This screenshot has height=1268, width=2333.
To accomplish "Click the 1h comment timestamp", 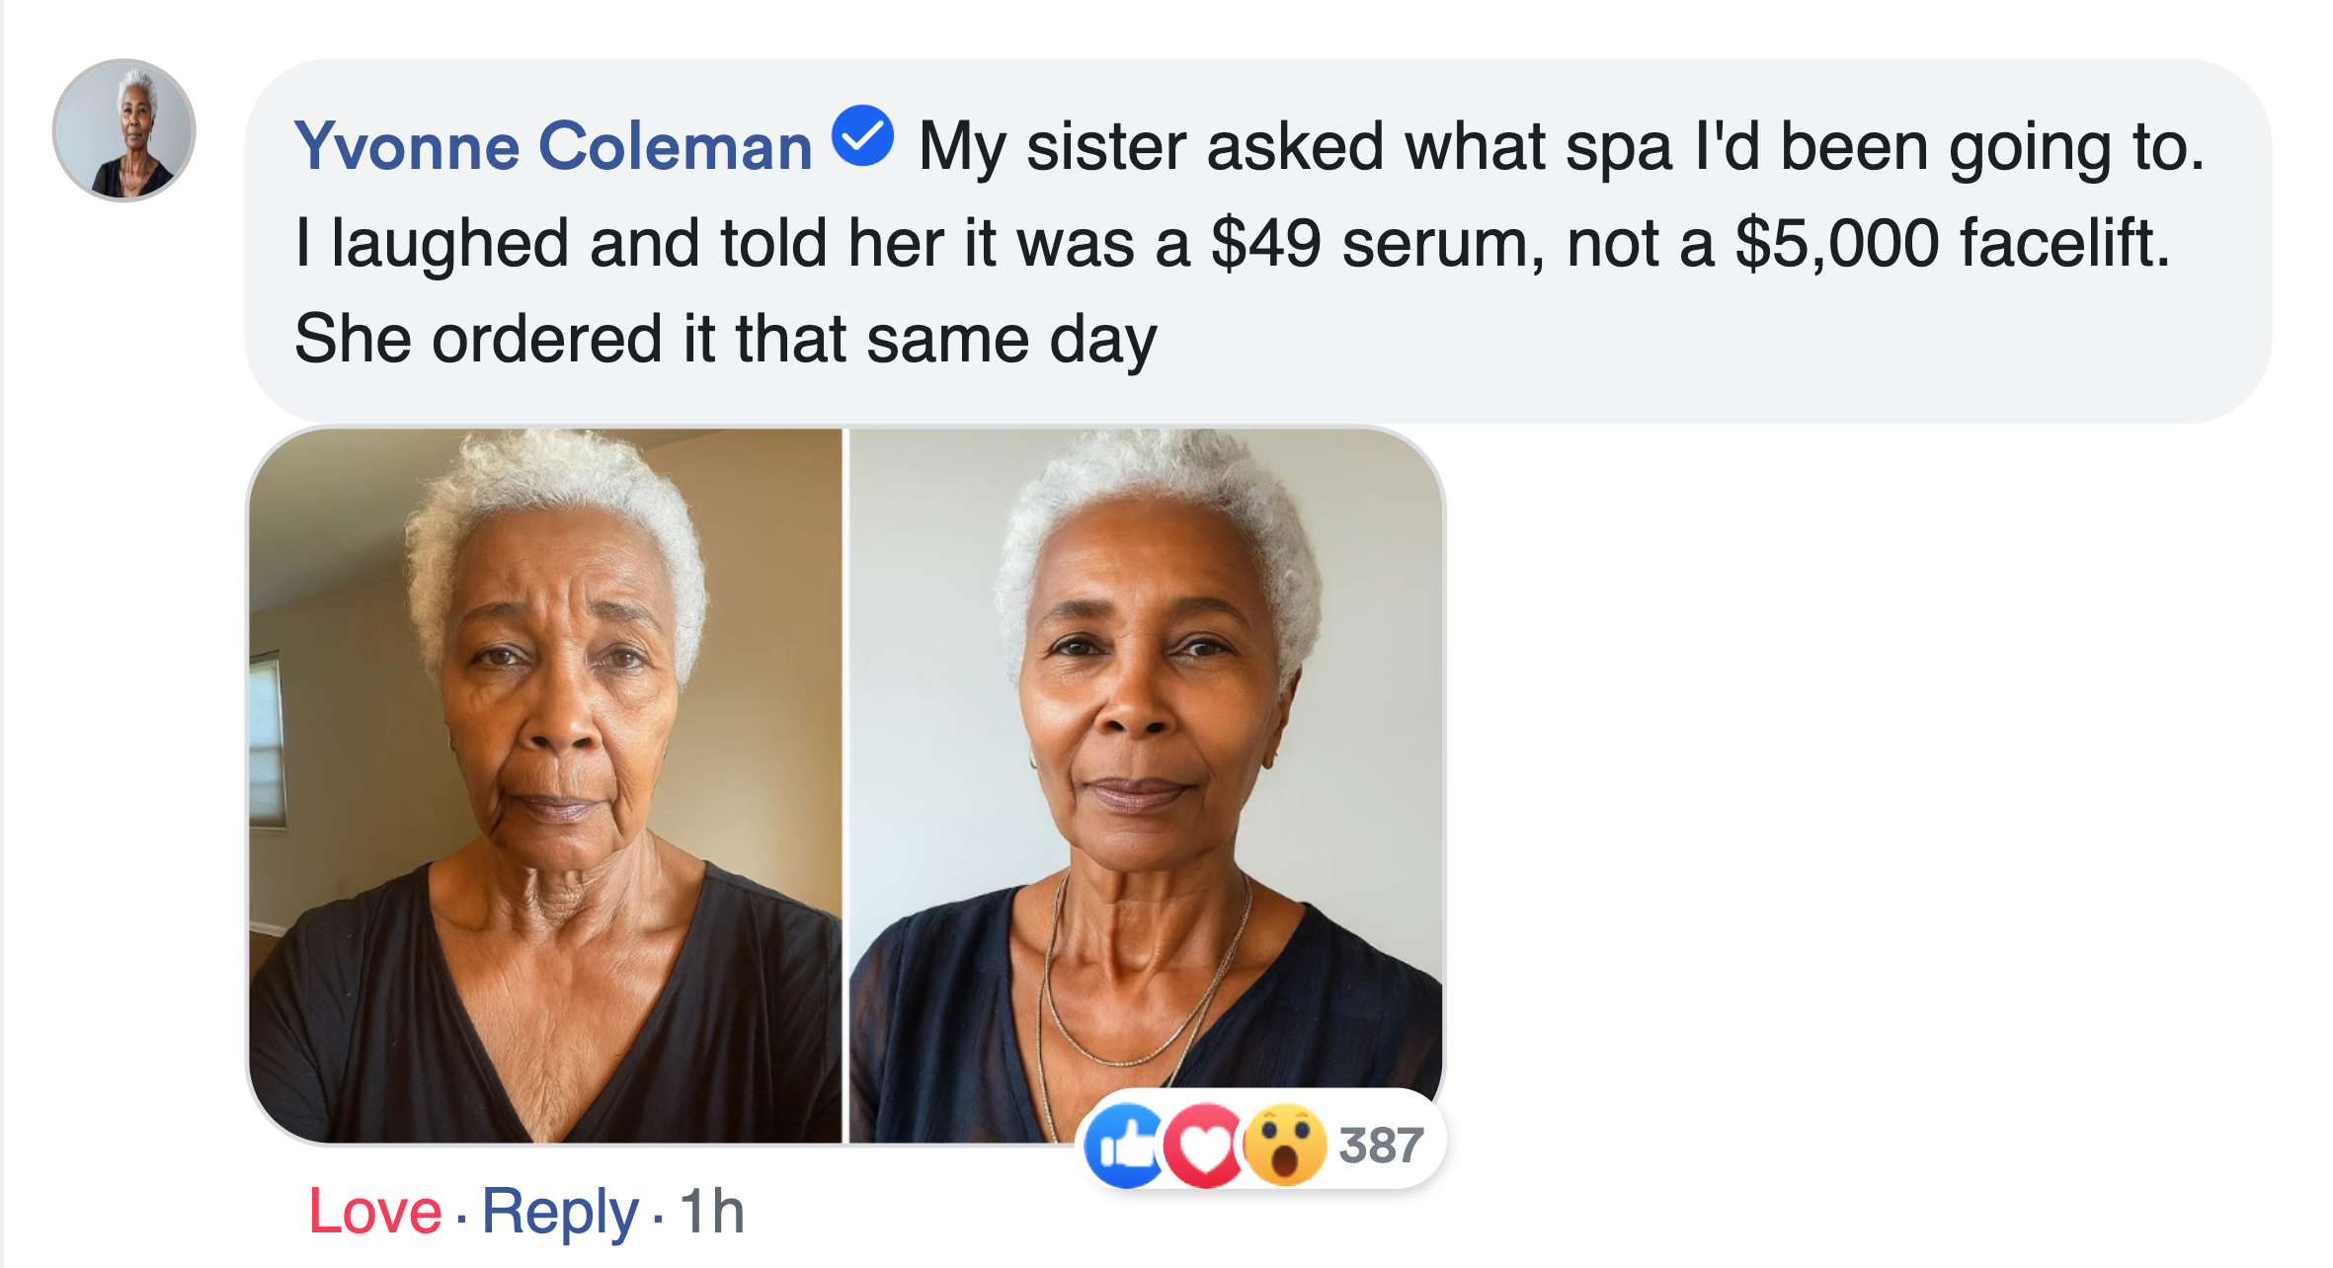I will coord(711,1211).
